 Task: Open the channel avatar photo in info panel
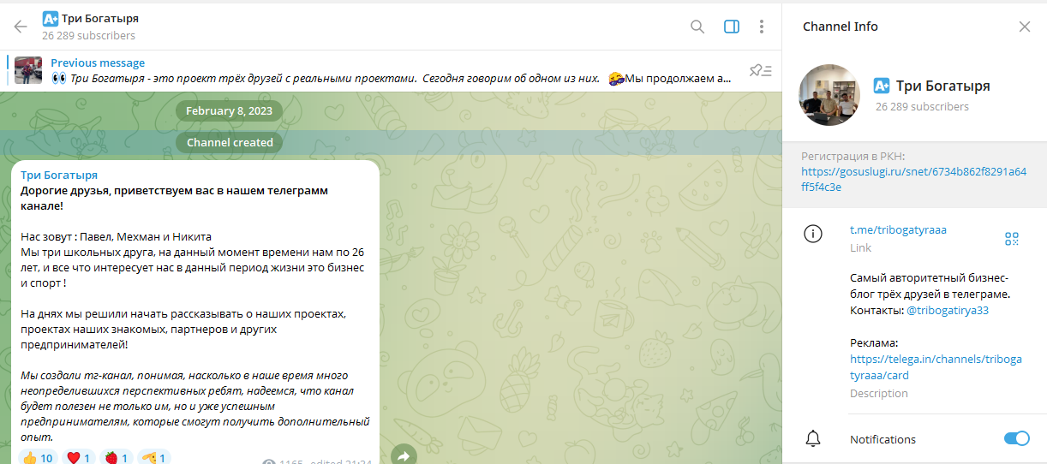coord(829,95)
